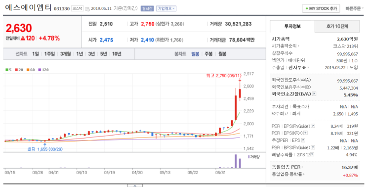Click the green 5-day moving average legend
Image resolution: width=367 pixels, height=187 pixels.
point(8,70)
